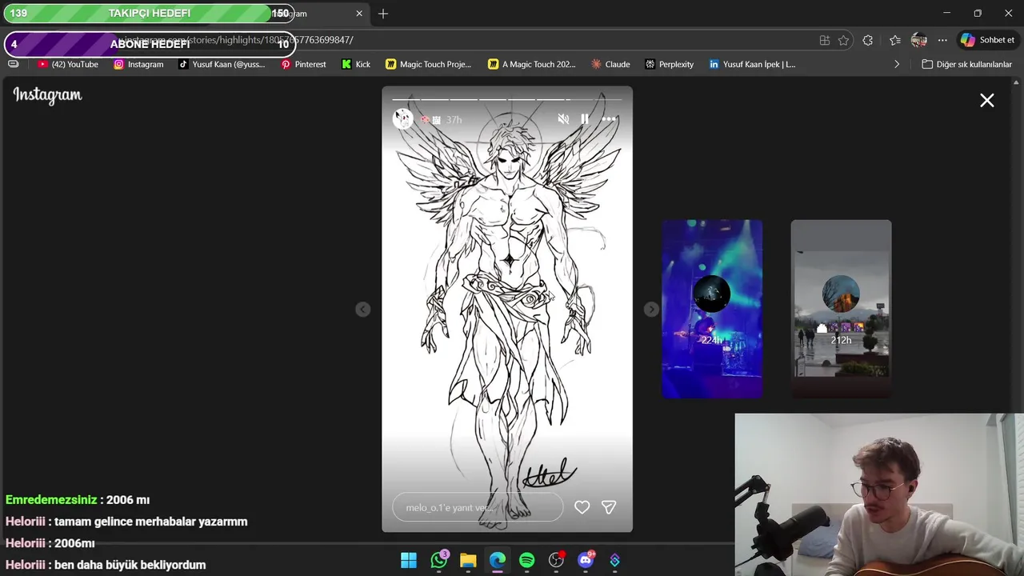
Task: Share the story with the paper plane icon
Action: (x=609, y=507)
